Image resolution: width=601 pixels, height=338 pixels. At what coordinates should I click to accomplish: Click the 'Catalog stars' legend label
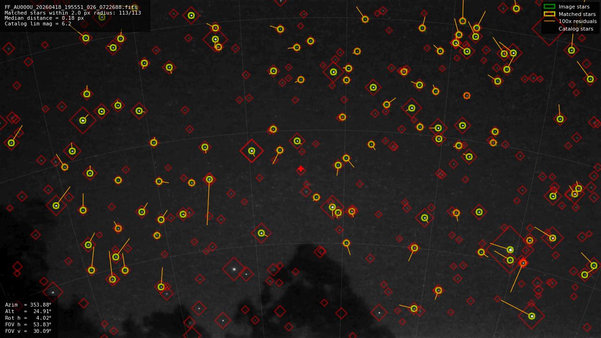click(x=576, y=29)
